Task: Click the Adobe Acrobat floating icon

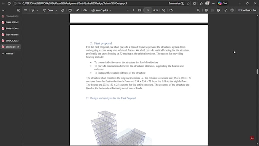Action: (252, 138)
